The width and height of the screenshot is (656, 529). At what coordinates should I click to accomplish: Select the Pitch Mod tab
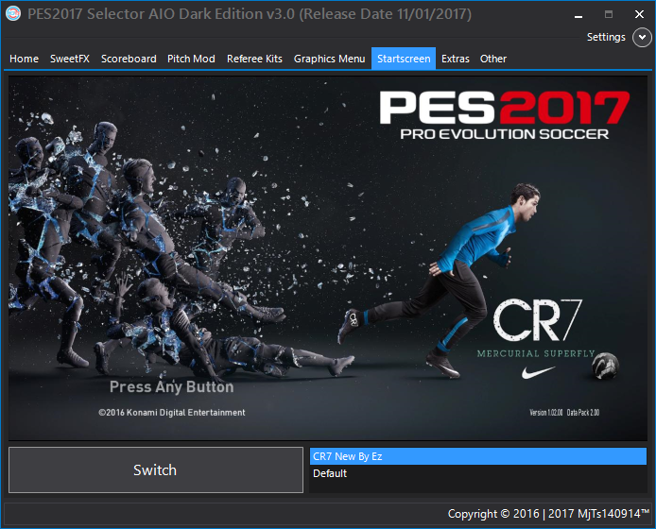click(x=191, y=59)
